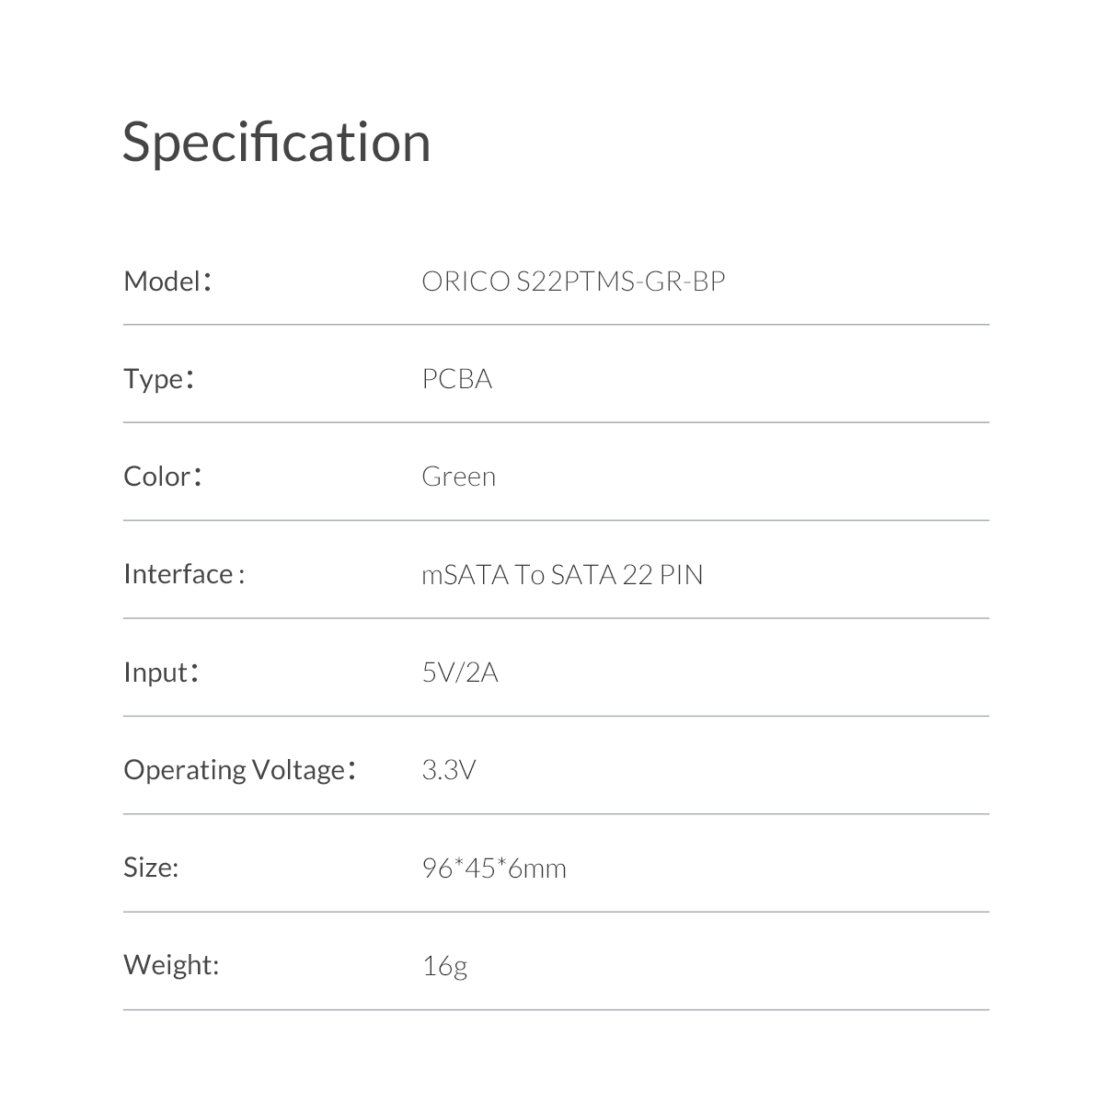
Task: Click model value ORICO S22PTMS-GR-BP
Action: (x=574, y=282)
